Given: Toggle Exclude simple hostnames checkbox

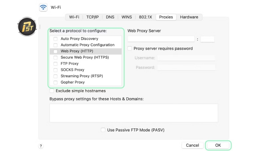Looking at the screenshot, I should click(x=52, y=91).
